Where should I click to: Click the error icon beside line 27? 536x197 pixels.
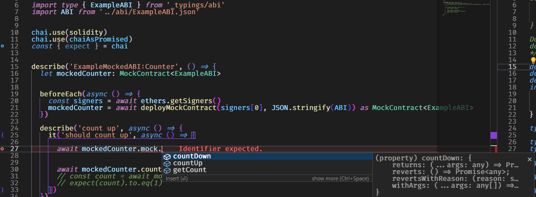click(x=3, y=149)
